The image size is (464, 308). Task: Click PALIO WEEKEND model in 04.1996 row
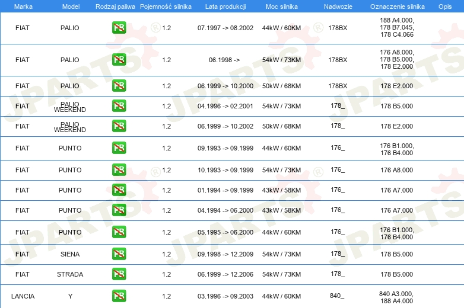tap(70, 107)
